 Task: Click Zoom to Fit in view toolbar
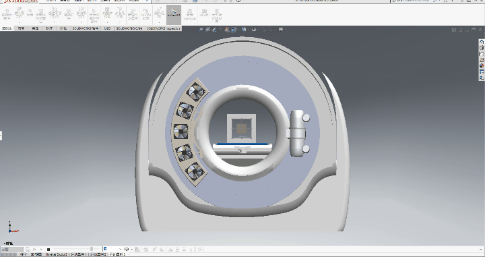201,30
